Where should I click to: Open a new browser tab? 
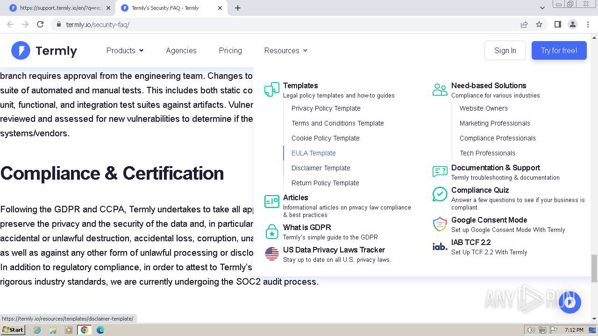238,8
